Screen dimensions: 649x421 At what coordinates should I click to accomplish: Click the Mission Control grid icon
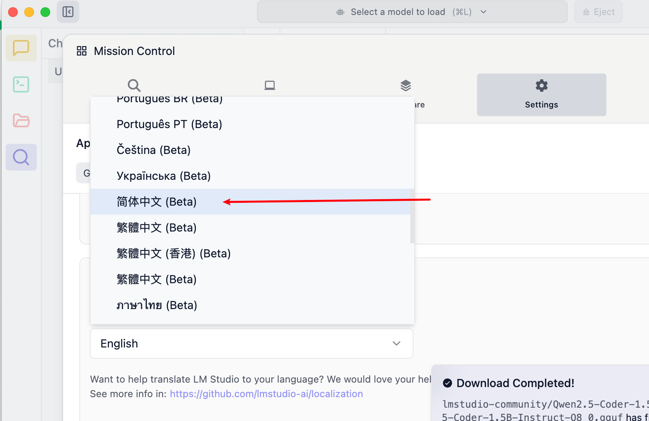[82, 51]
